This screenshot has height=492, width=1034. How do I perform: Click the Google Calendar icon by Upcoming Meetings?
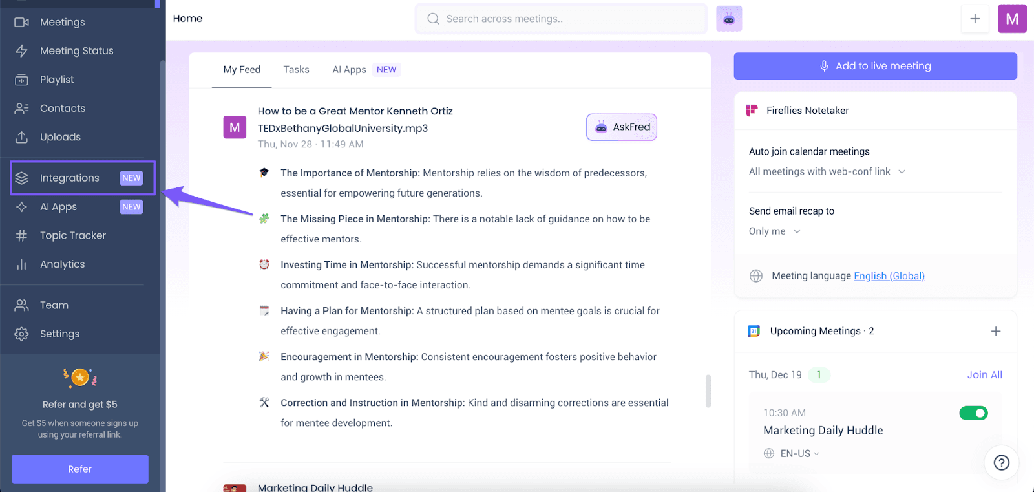pyautogui.click(x=754, y=331)
